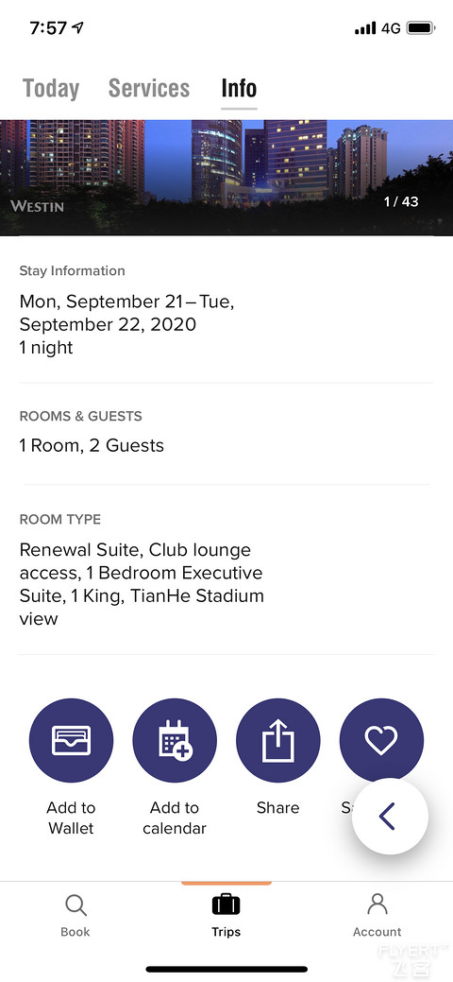The height and width of the screenshot is (982, 453).
Task: Tap the Share icon button
Action: pos(277,740)
